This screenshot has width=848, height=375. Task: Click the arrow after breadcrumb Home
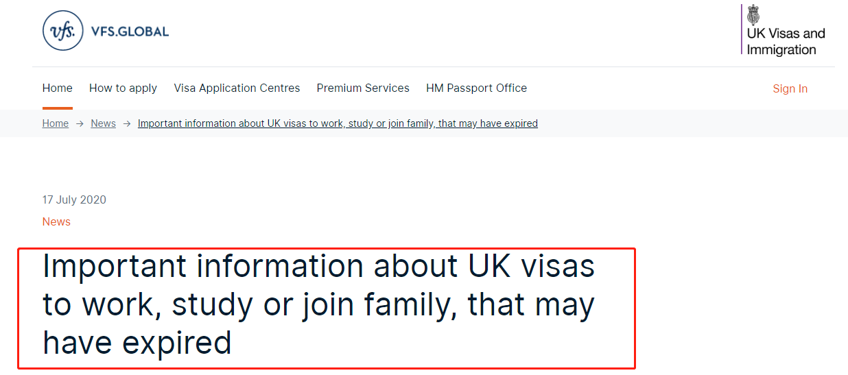[x=80, y=123]
